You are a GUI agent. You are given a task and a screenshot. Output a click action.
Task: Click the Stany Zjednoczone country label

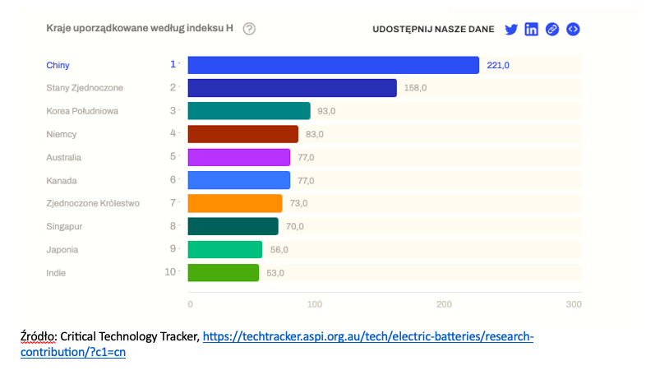point(85,87)
